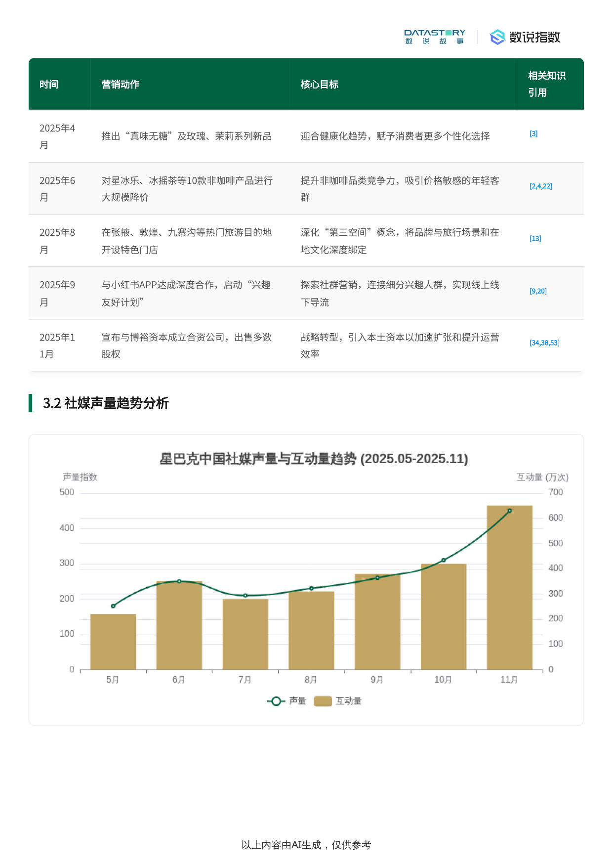The width and height of the screenshot is (613, 868).
Task: Click the 5月 interaction bar
Action: pos(113,642)
